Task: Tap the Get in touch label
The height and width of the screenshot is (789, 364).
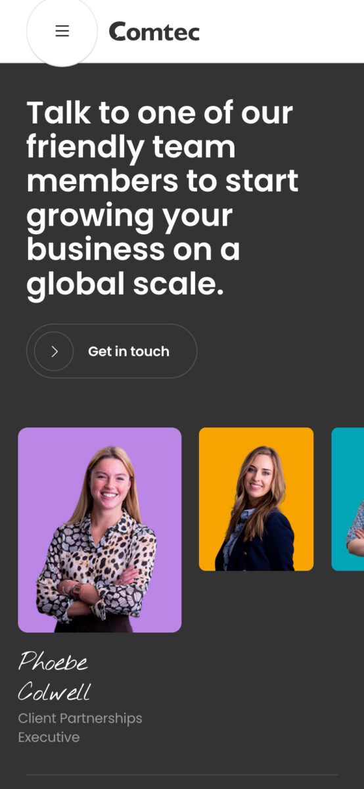Action: point(129,351)
